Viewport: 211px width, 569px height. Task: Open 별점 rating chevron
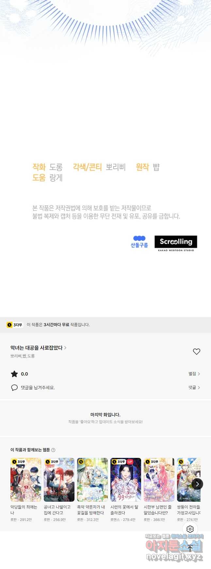[x=194, y=374]
